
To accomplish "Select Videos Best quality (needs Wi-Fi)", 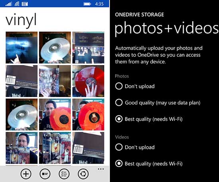I will [x=149, y=164].
